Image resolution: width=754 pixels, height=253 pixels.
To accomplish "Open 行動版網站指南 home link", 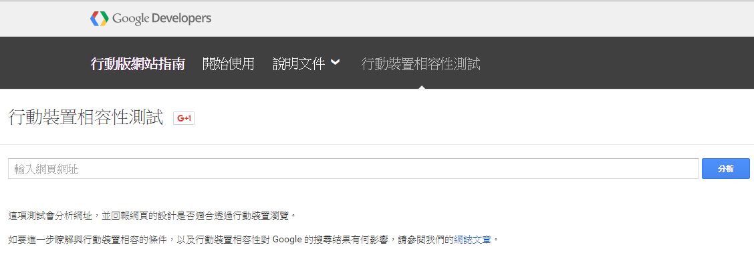I will (138, 64).
